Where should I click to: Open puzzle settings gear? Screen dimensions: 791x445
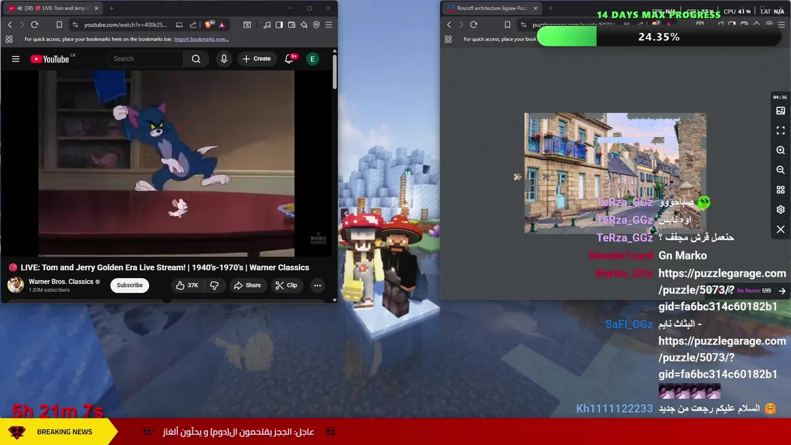780,210
